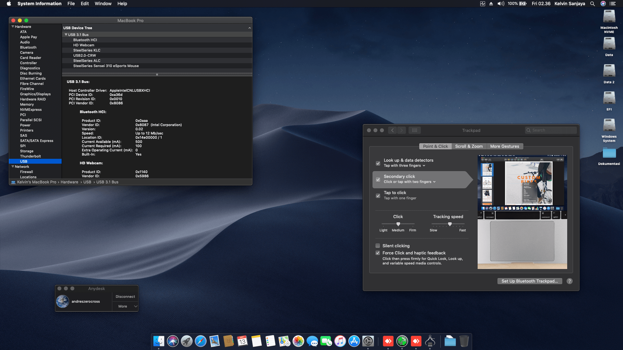Viewport: 623px width, 350px height.
Task: Open the Trackpad help question mark
Action: pos(569,281)
